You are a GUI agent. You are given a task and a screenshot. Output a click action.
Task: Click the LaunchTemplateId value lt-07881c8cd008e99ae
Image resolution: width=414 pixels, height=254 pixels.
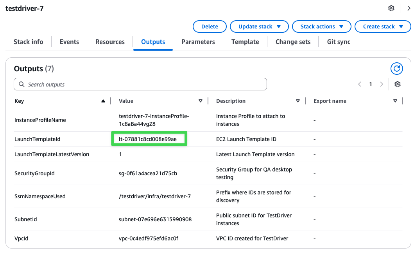pyautogui.click(x=148, y=139)
